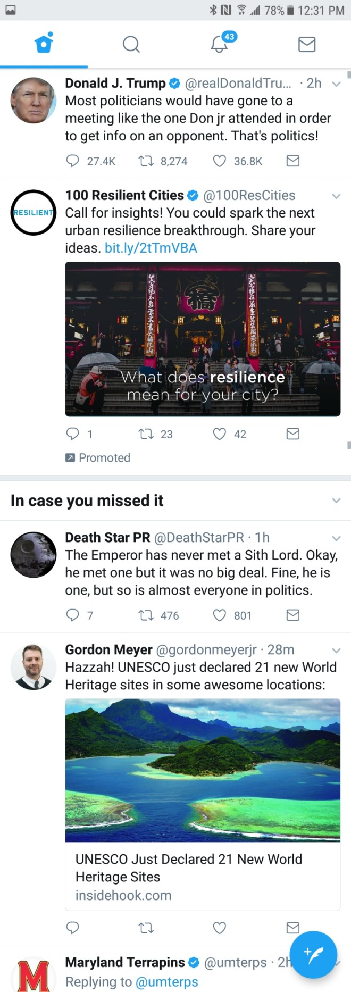
Task: Open the 100 Resilient Cities tweet menu
Action: click(x=336, y=196)
